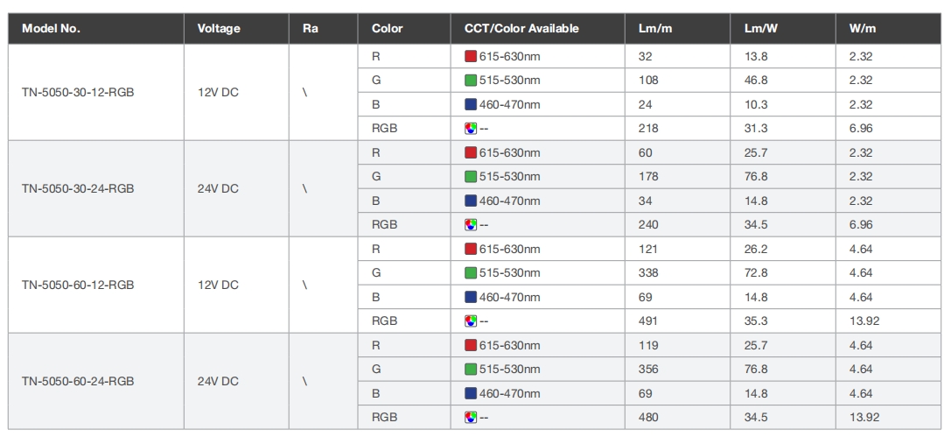
Task: Click RGB color wheel icon for TN-5050-30-24-RGB
Action: pyautogui.click(x=471, y=224)
